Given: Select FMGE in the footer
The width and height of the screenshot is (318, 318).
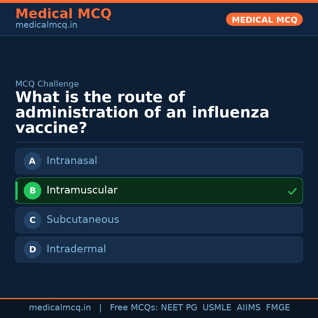Looking at the screenshot, I should (278, 308).
